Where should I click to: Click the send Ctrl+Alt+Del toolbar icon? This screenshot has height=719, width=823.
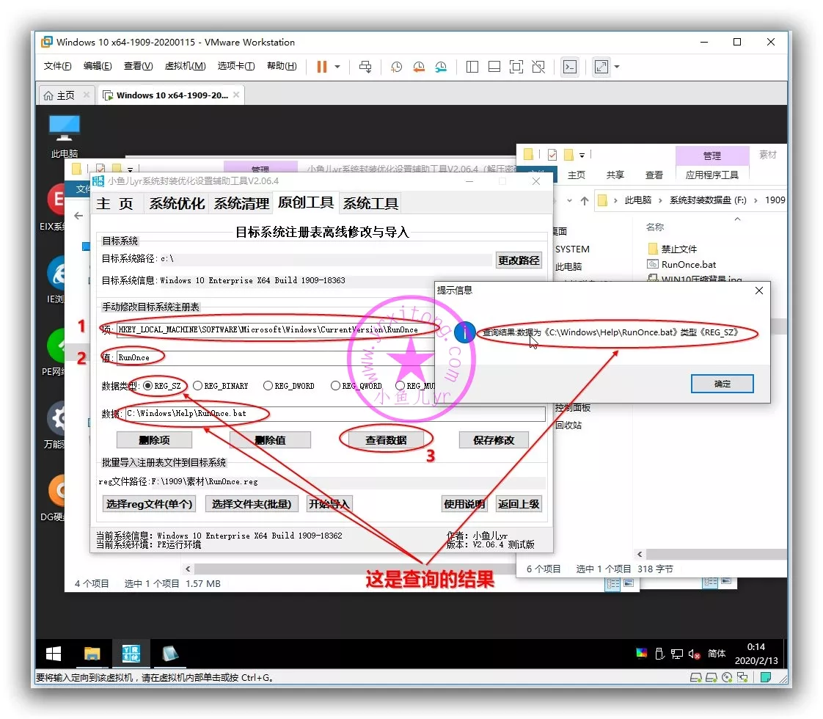pos(365,67)
